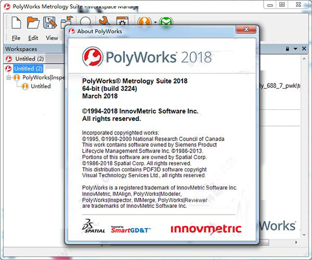Click the import folder-with-arrow toolbar icon
Image resolution: width=312 pixels, height=260 pixels.
click(67, 22)
